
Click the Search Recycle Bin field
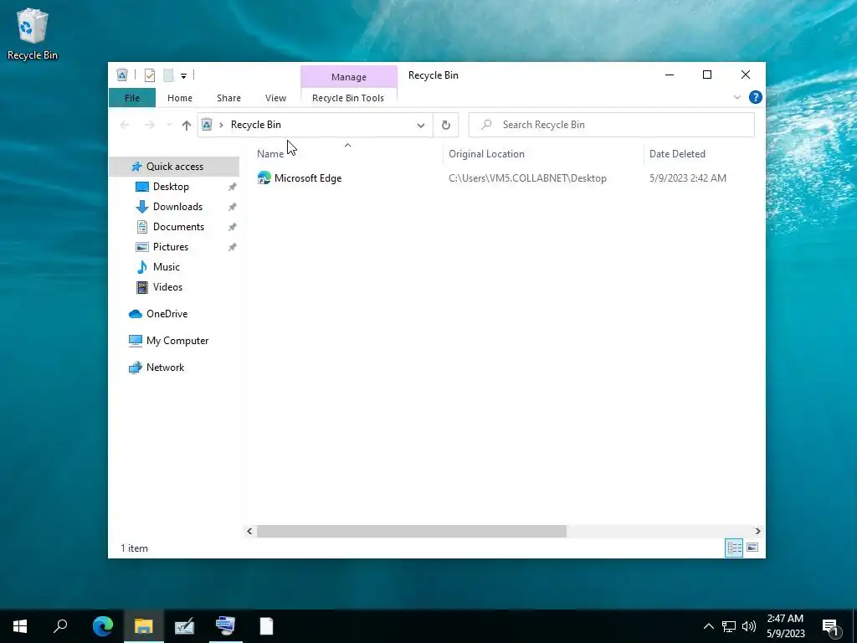click(612, 125)
